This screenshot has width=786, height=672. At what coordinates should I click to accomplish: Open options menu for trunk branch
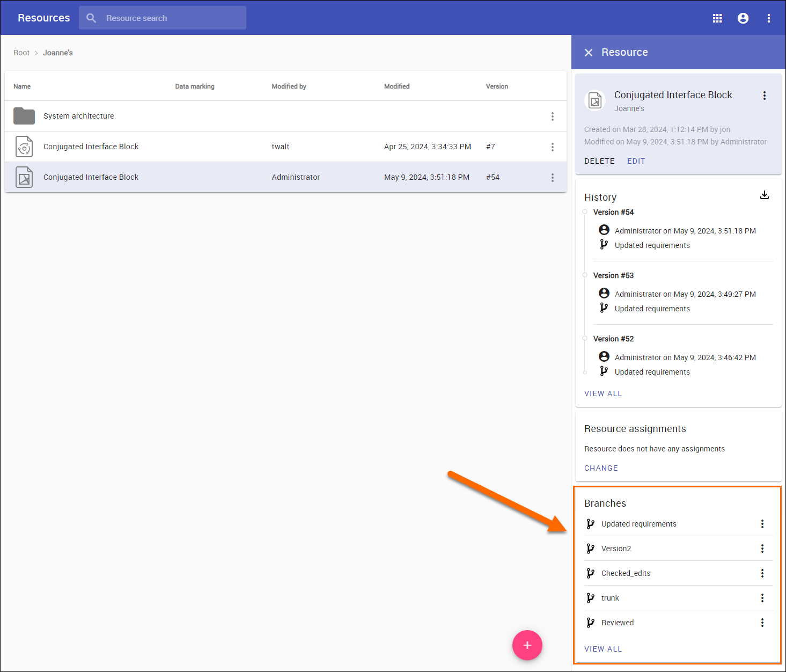[762, 598]
